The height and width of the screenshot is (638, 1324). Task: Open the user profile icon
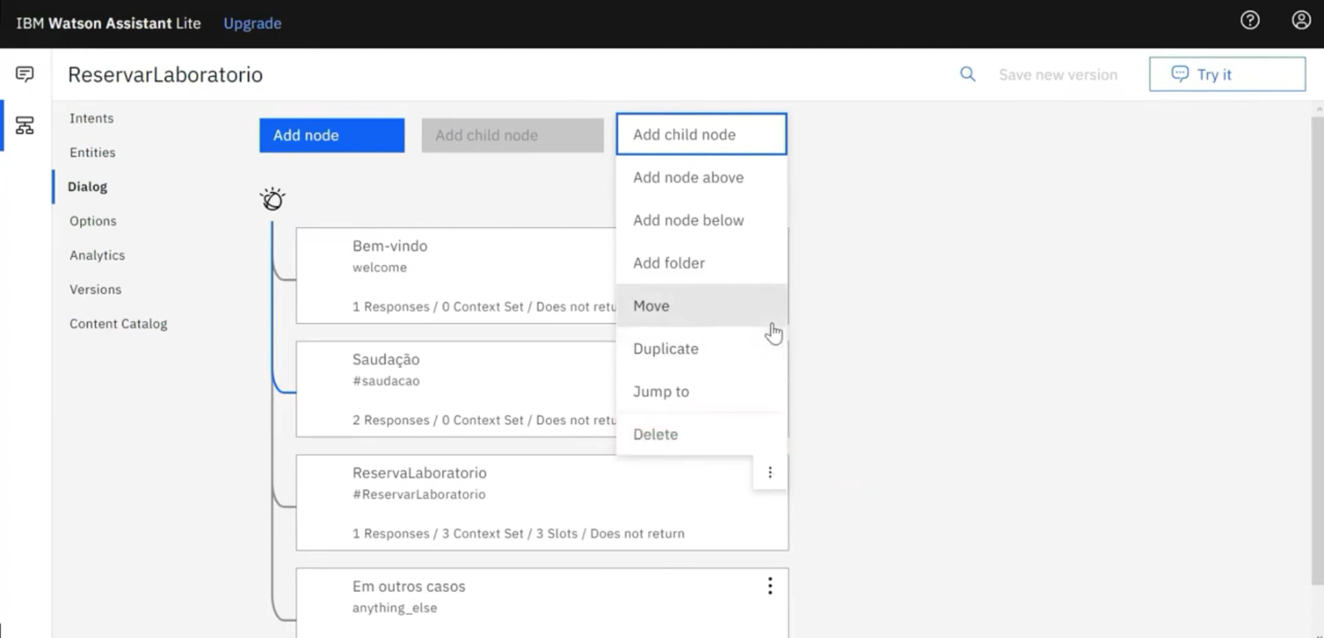[x=1301, y=21]
